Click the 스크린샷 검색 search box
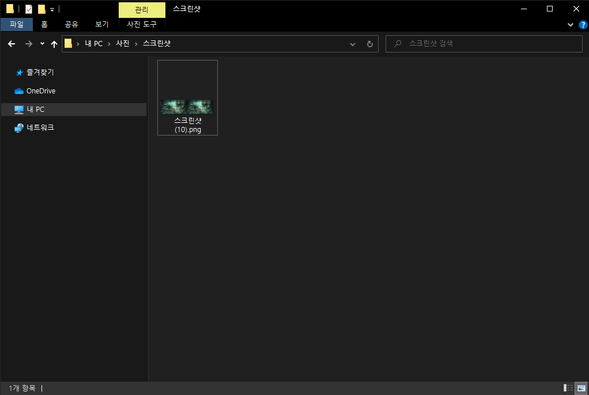Viewport: 589px width, 395px height. (x=484, y=43)
